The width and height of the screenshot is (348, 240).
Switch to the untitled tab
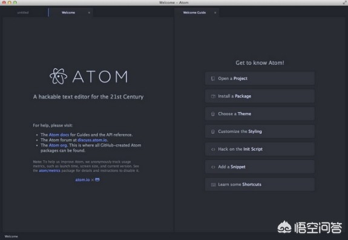click(23, 13)
